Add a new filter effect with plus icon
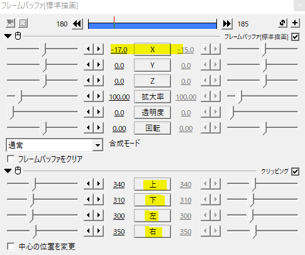 295,23
